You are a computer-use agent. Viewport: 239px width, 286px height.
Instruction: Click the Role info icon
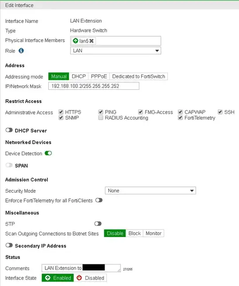[21, 51]
